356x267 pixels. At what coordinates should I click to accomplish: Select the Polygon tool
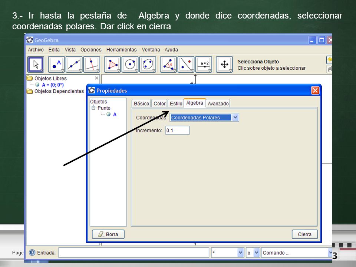pos(112,64)
